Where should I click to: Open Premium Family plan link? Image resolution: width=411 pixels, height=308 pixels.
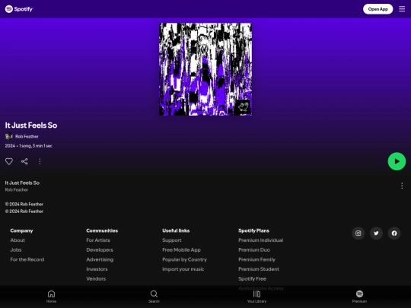pos(257,259)
